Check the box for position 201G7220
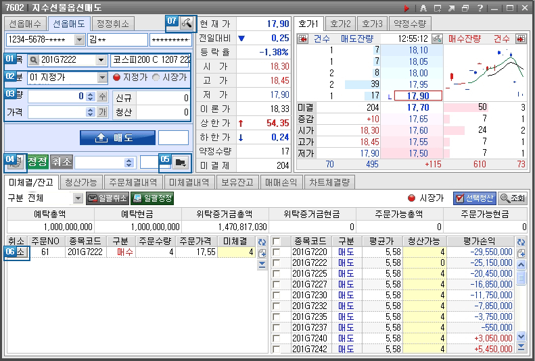This screenshot has width=535, height=361. click(276, 252)
